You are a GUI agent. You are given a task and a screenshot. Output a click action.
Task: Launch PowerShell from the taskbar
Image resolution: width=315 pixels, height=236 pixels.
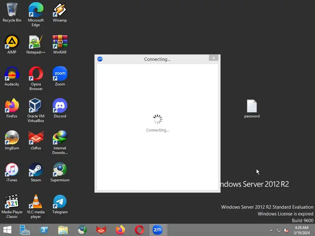pos(44,230)
